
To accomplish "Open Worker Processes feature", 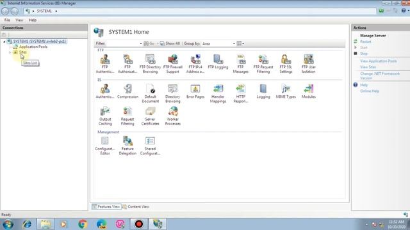I will click(173, 116).
